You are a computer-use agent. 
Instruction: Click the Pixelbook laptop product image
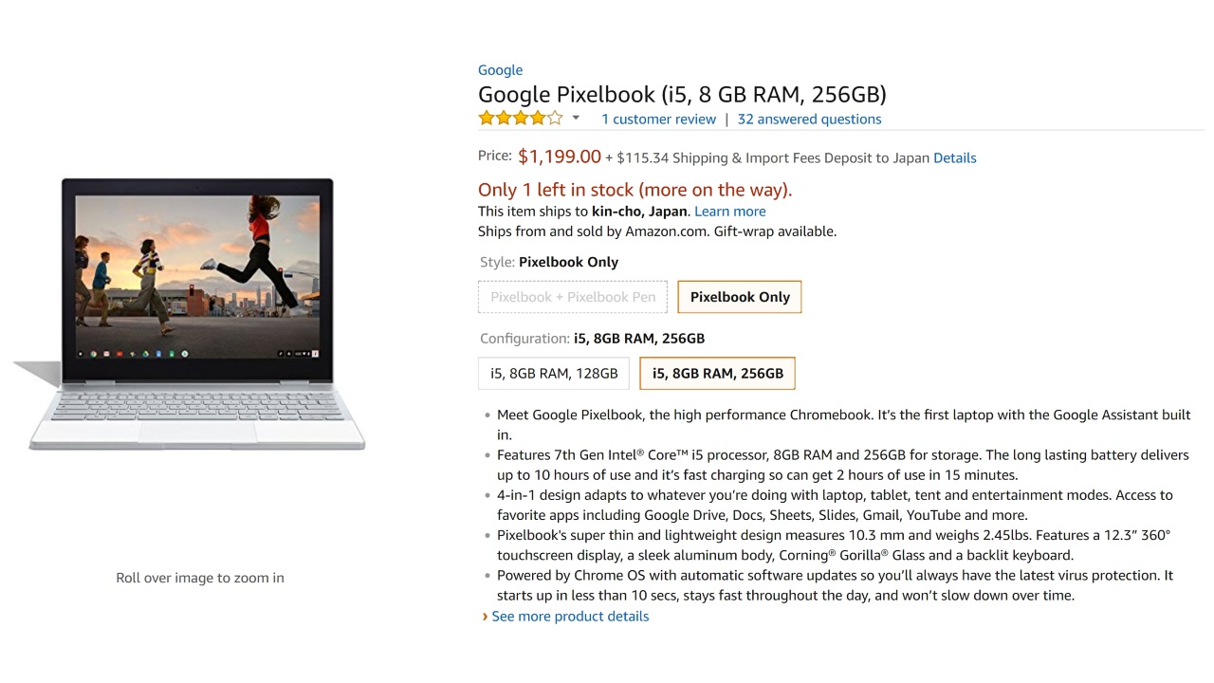[197, 313]
